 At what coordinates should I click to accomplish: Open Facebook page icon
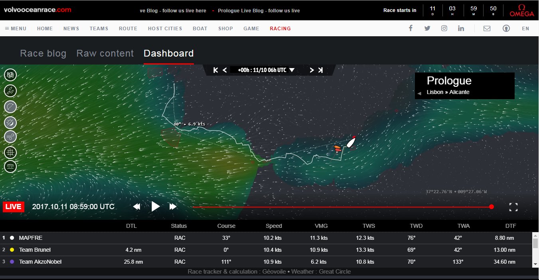pos(411,28)
